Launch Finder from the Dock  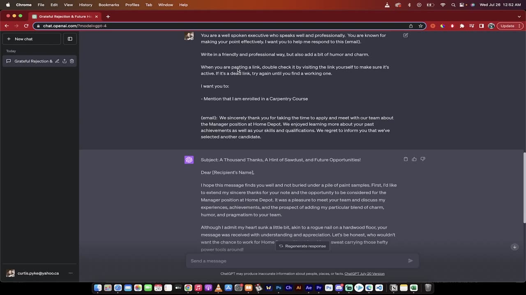click(98, 288)
